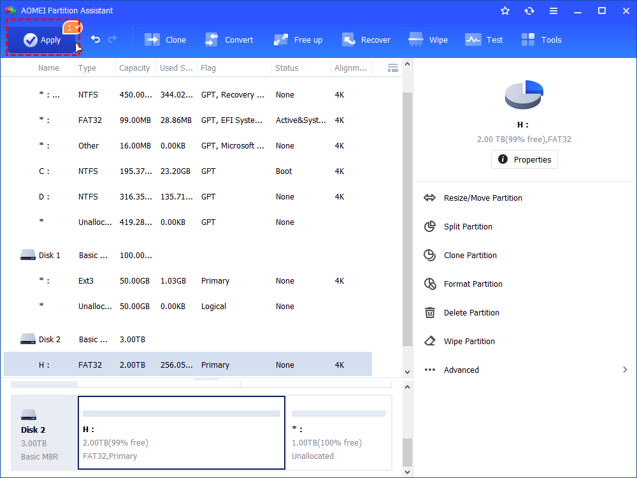The width and height of the screenshot is (637, 478).
Task: Click the partition list scrollbar thumb
Action: coord(408,219)
